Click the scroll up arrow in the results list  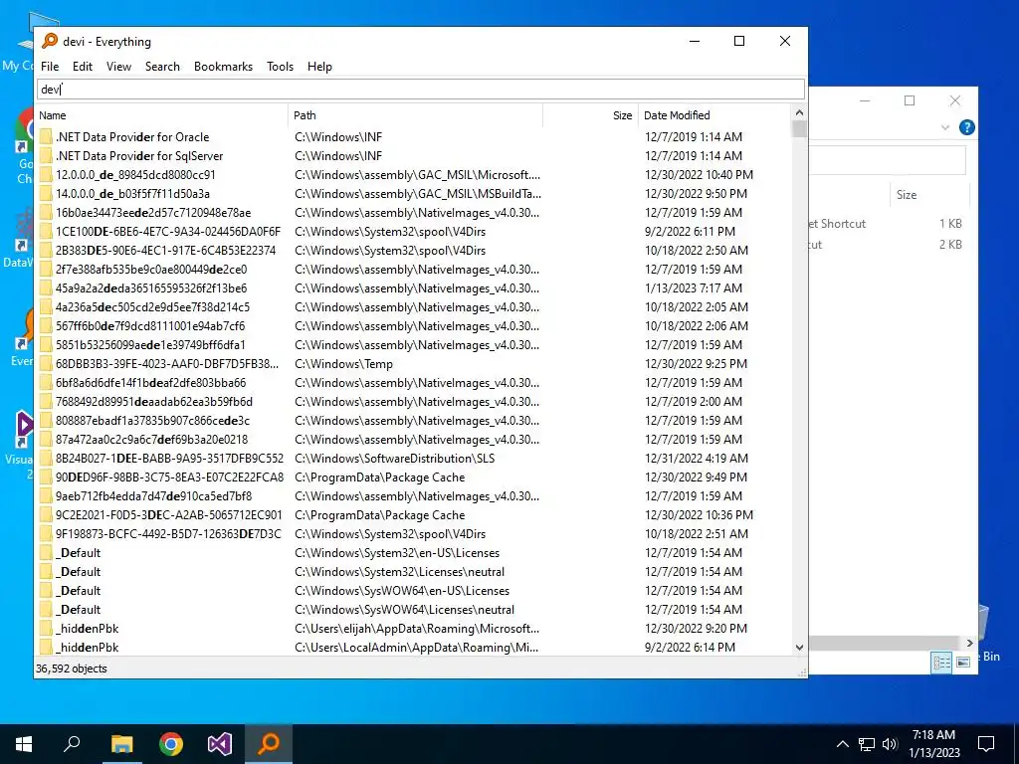(x=799, y=112)
